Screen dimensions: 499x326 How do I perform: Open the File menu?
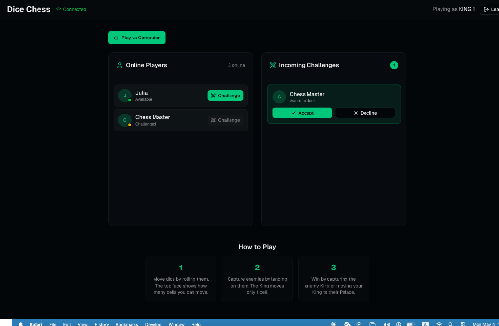tap(53, 324)
